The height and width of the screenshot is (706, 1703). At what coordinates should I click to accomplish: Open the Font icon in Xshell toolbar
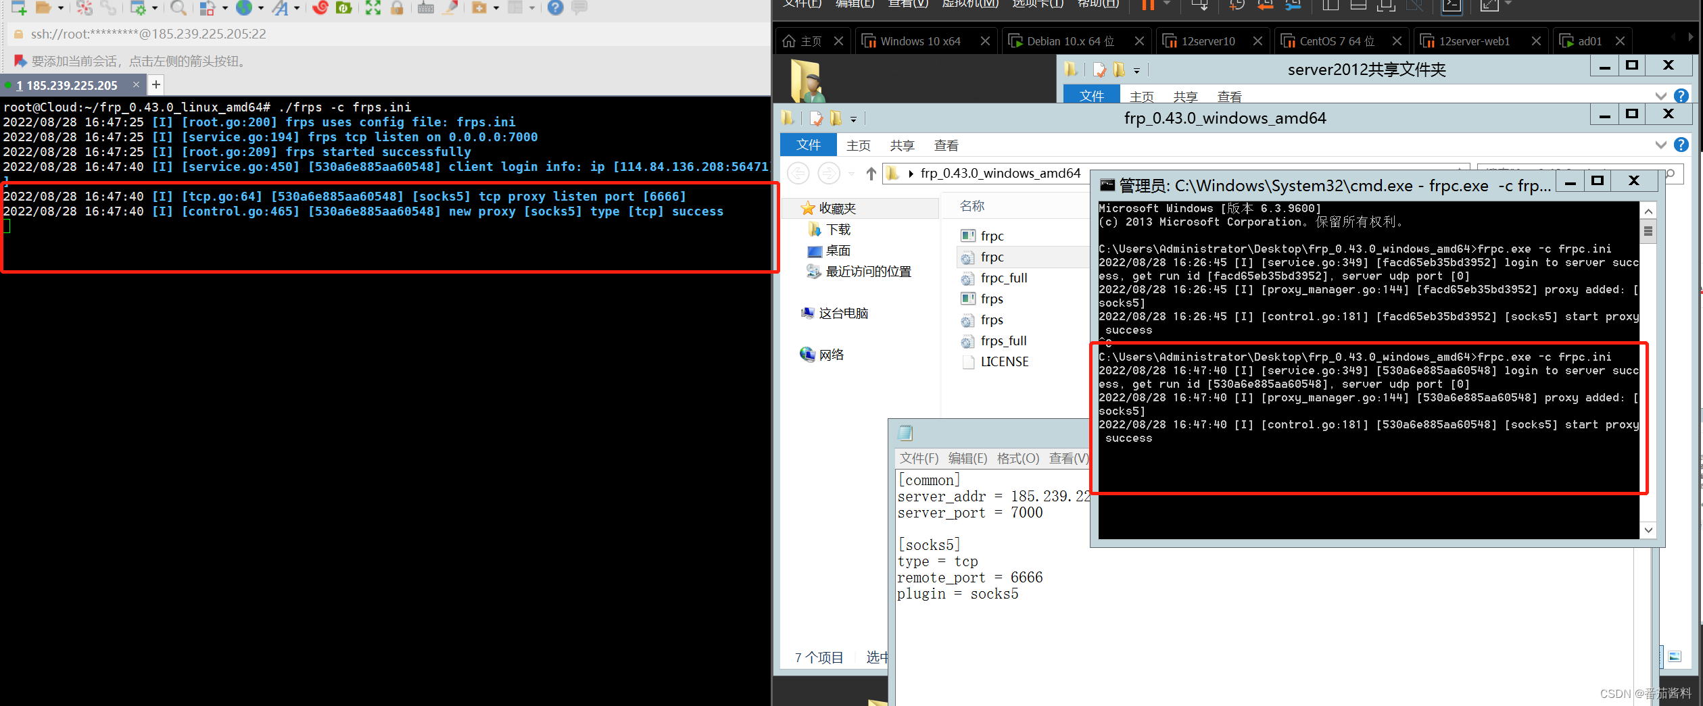pyautogui.click(x=280, y=7)
